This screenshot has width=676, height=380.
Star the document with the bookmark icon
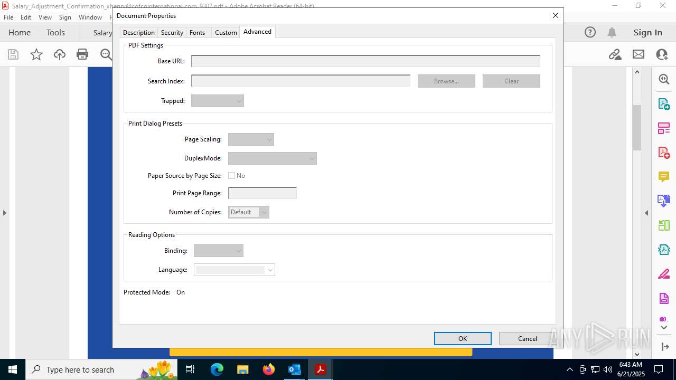click(x=36, y=54)
